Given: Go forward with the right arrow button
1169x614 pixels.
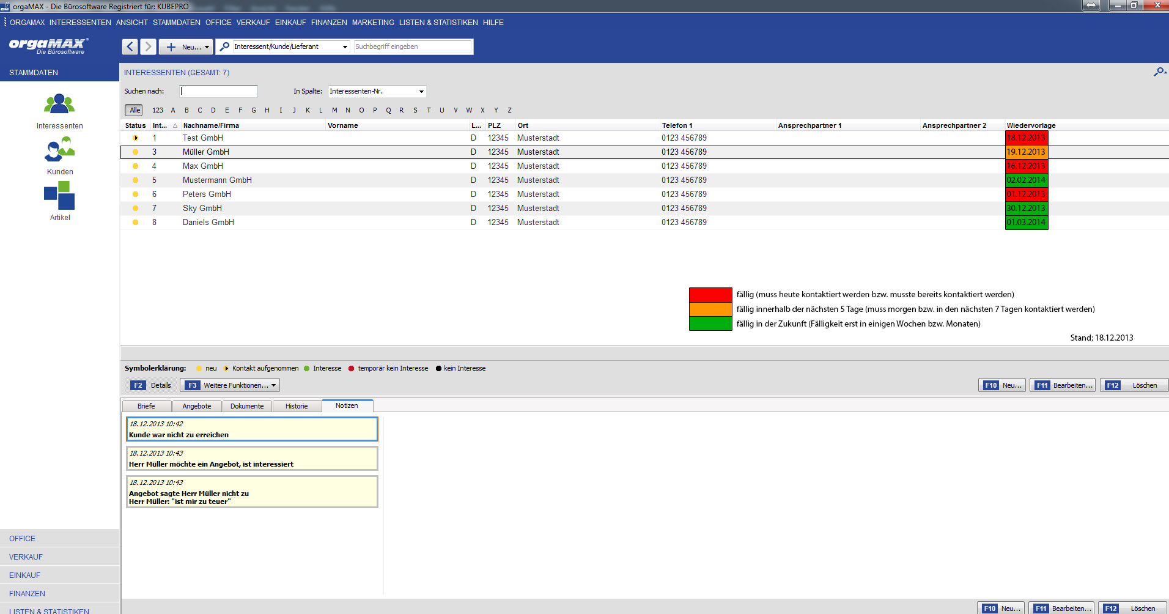Looking at the screenshot, I should (148, 46).
